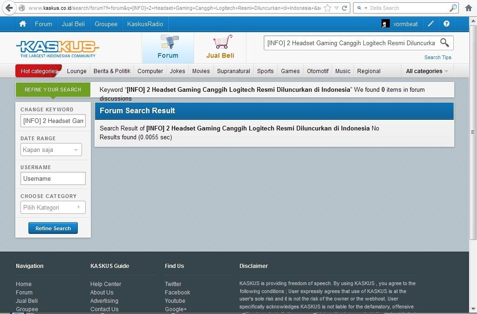Open Pilih Kategori category selector

(x=53, y=207)
